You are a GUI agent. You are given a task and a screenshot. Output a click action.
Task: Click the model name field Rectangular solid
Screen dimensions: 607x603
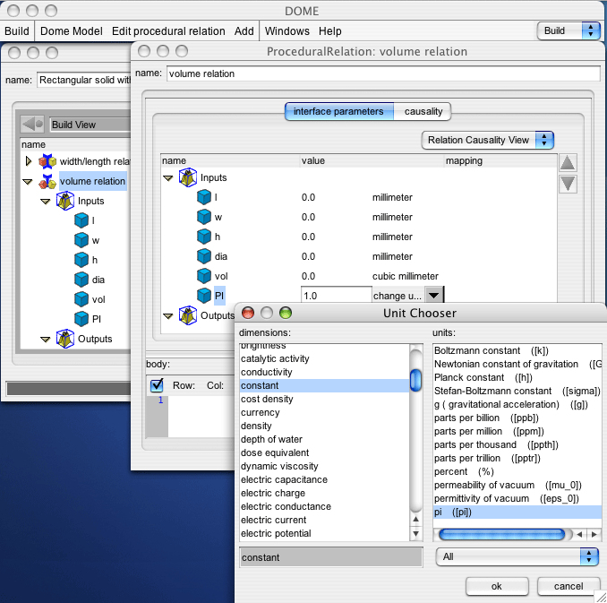point(84,80)
